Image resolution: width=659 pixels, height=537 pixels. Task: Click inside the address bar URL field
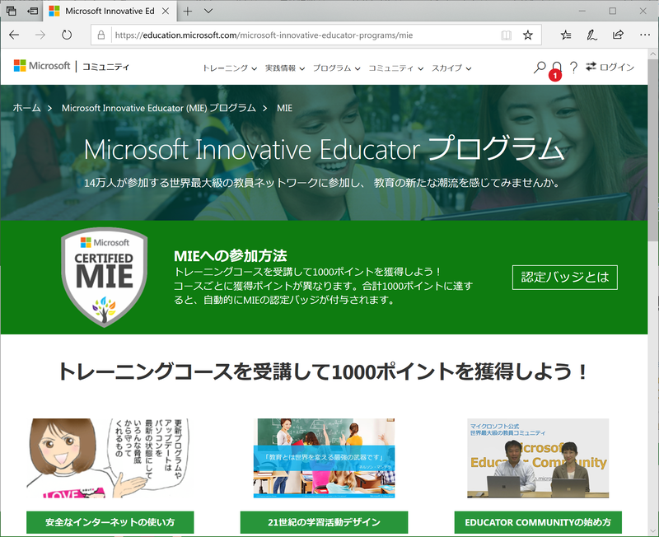[288, 35]
